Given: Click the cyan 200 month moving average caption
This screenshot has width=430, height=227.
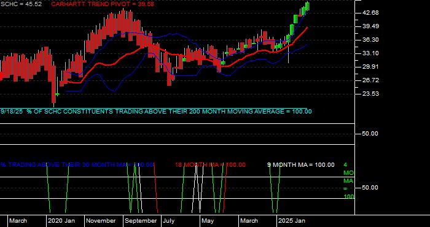Looking at the screenshot, I should tap(156, 112).
